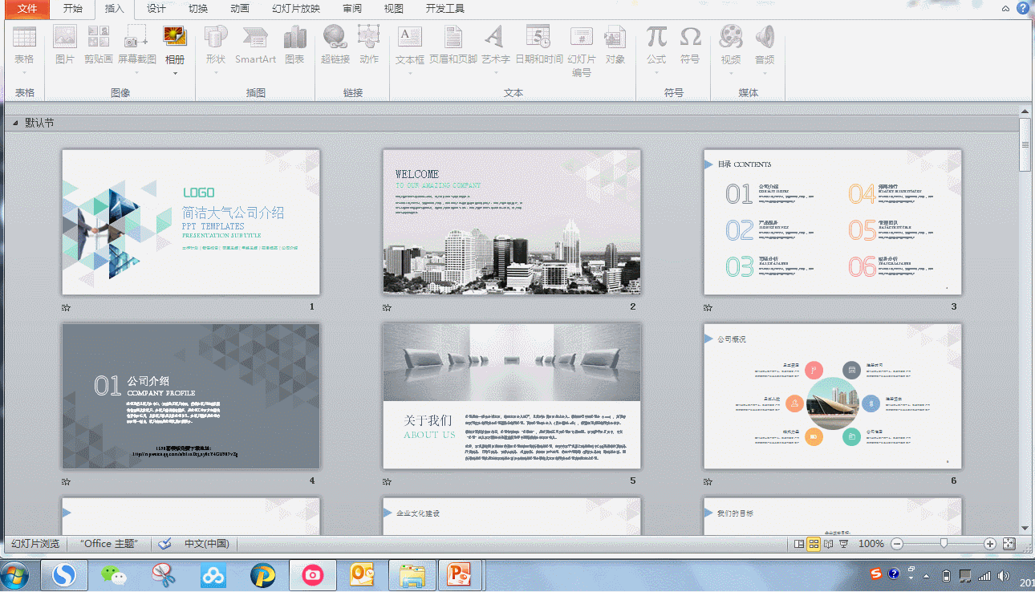
Task: Click the 文件 File button
Action: click(27, 9)
